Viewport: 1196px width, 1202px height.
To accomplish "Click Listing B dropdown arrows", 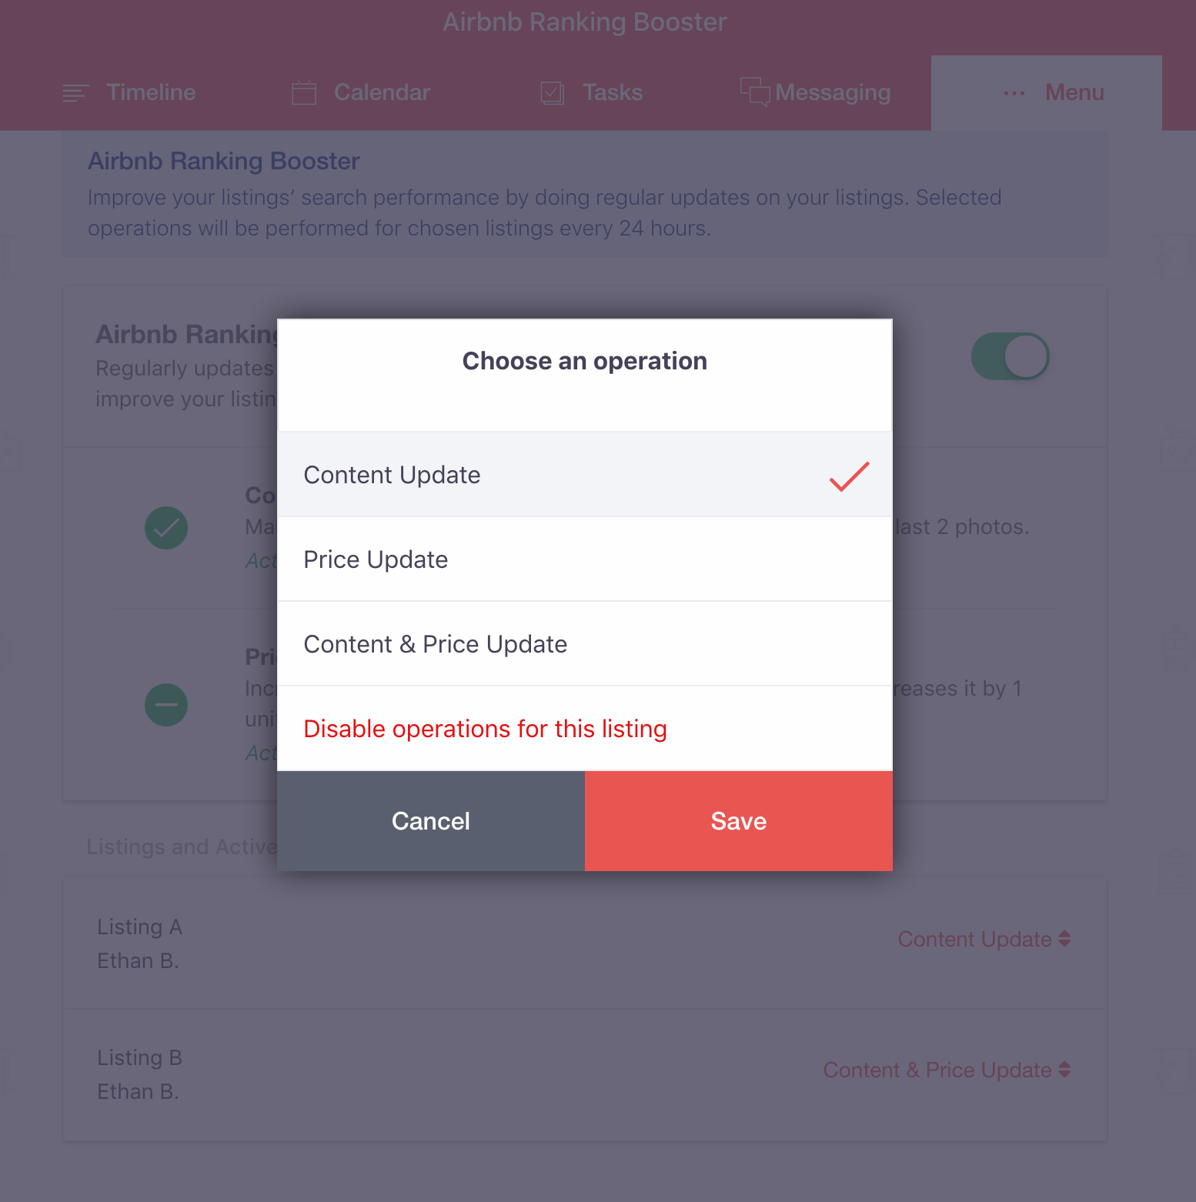I will click(x=1064, y=1070).
